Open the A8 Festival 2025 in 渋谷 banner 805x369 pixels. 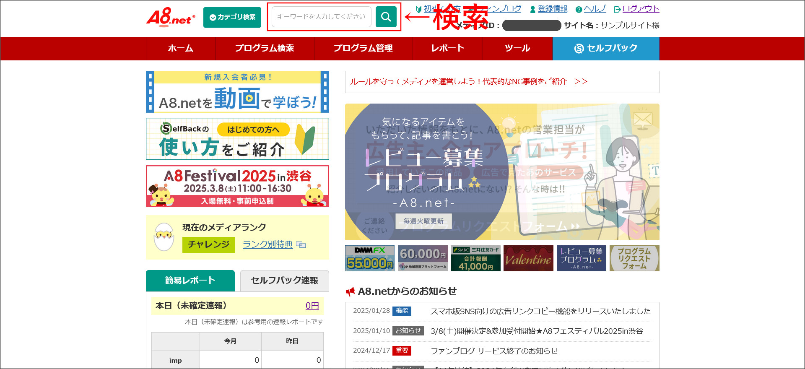(237, 186)
